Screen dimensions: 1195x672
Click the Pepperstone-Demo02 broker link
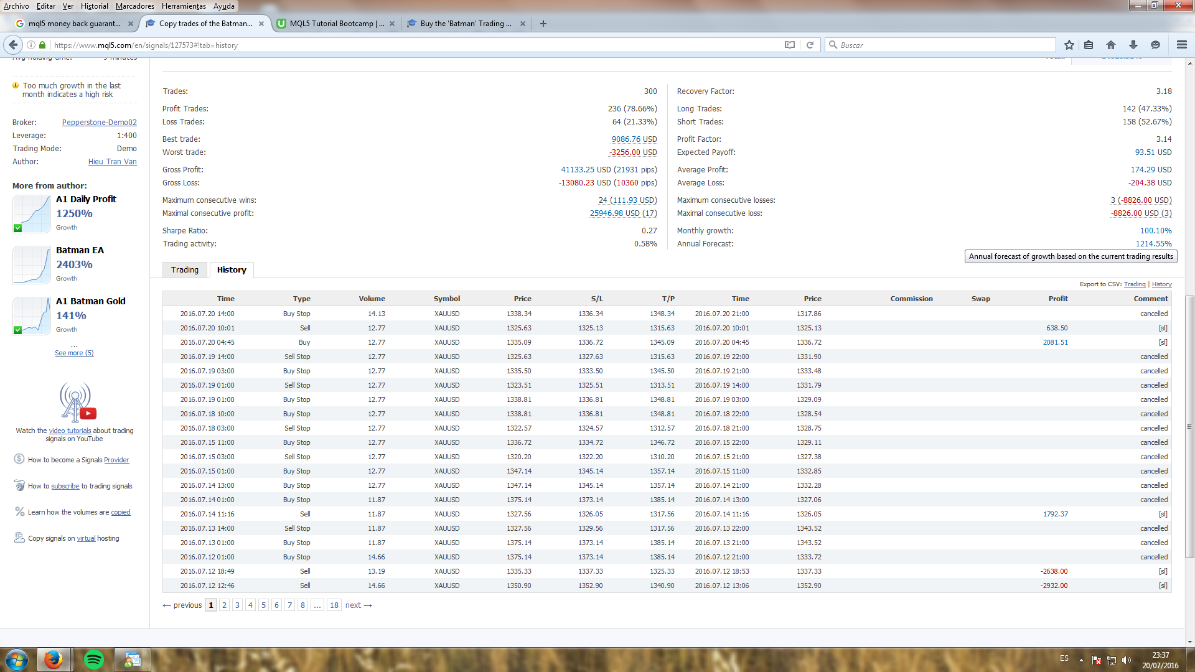[99, 123]
